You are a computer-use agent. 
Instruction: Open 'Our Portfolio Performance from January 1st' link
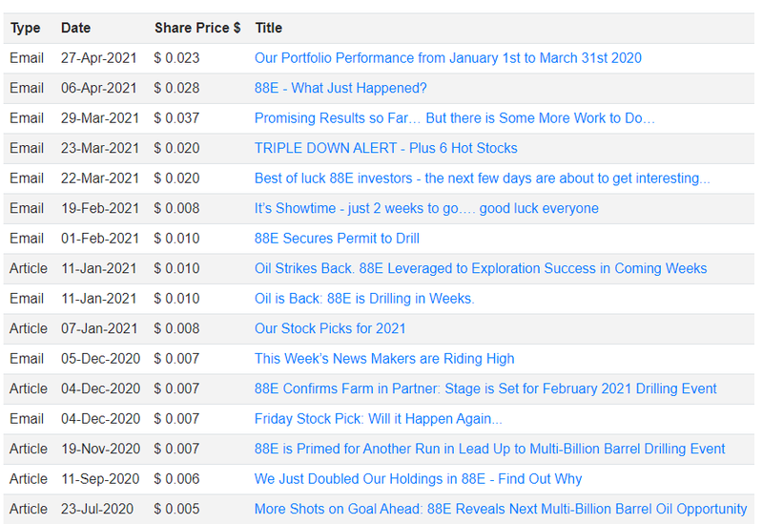pos(447,58)
